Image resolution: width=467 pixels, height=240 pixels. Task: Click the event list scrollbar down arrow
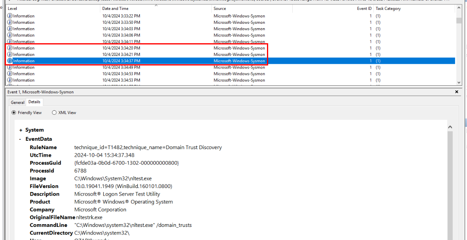pos(459,83)
